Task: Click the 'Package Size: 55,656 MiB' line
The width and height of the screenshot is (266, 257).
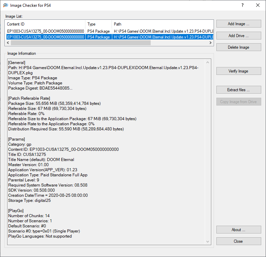Action: tap(54, 103)
